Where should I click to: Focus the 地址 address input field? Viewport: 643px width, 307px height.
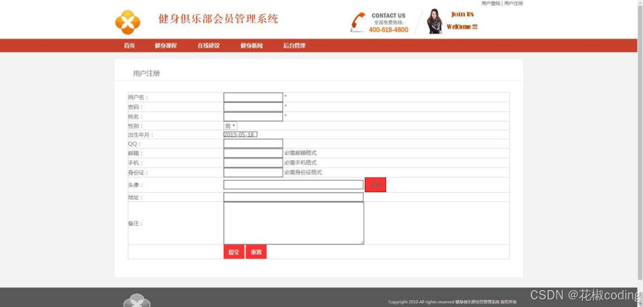(293, 197)
